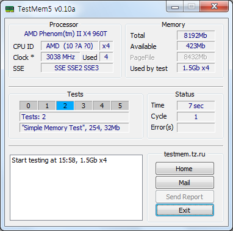Click the TestMem5 memory chip title icon

10,9
